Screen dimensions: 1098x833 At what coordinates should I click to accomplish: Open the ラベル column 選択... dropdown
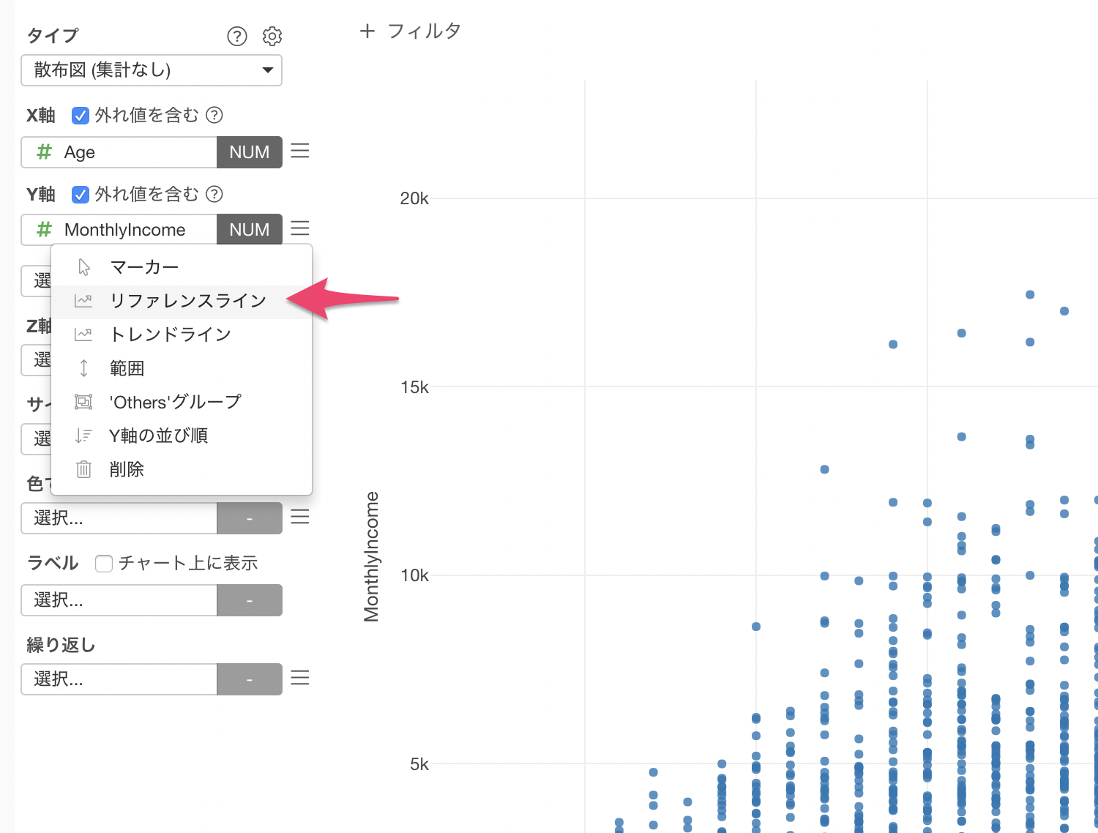point(119,600)
